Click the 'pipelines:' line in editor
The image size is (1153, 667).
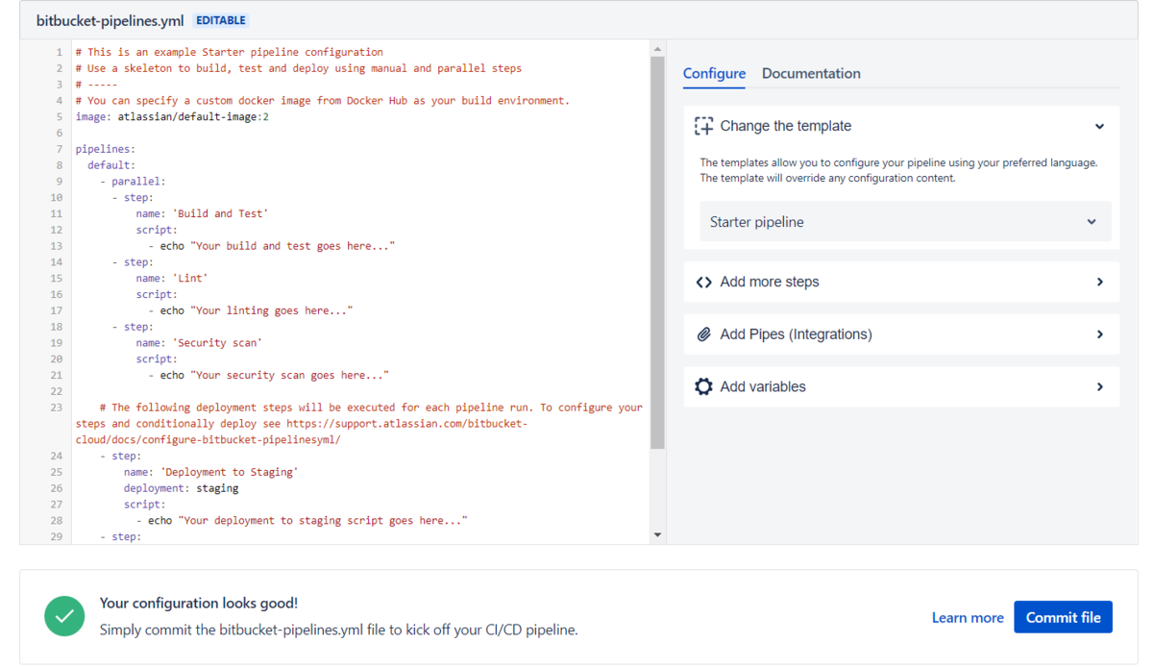tap(106, 149)
